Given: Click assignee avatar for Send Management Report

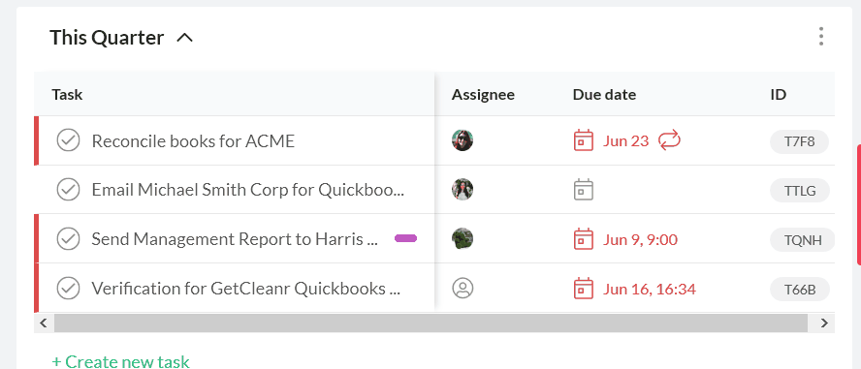Looking at the screenshot, I should pos(462,239).
